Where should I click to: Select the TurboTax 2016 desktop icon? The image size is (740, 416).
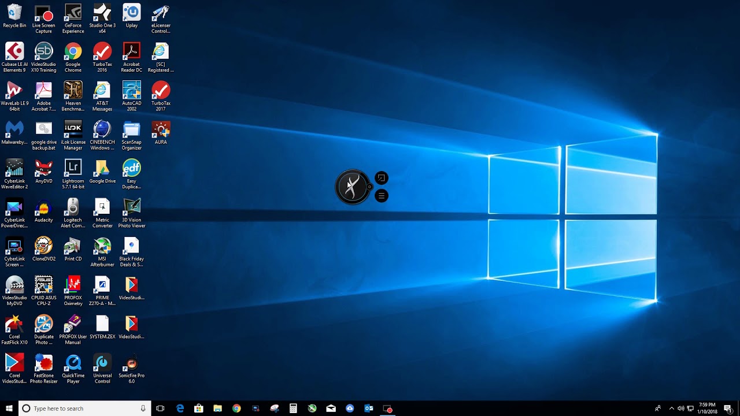pyautogui.click(x=102, y=58)
